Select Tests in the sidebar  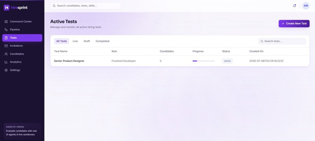coord(22,38)
